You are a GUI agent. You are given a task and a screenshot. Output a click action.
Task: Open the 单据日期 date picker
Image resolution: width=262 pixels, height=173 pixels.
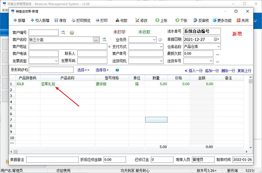pyautogui.click(x=217, y=39)
